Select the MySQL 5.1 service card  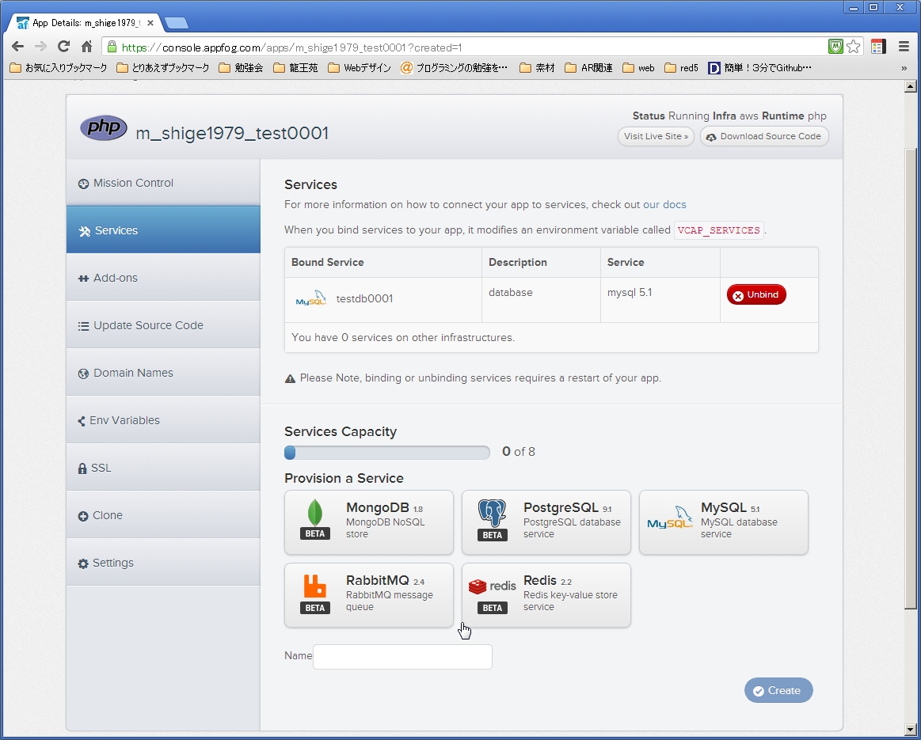[x=724, y=522]
